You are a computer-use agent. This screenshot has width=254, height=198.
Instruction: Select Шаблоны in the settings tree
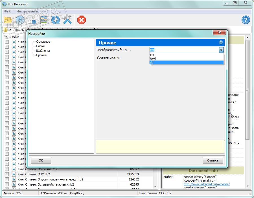pos(43,51)
